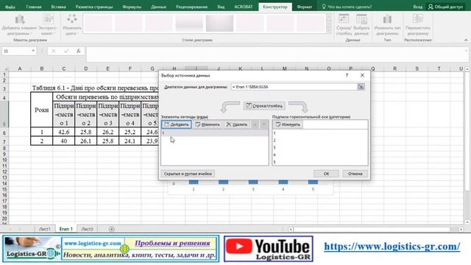Open the Формулы ribbon tab

[132, 7]
